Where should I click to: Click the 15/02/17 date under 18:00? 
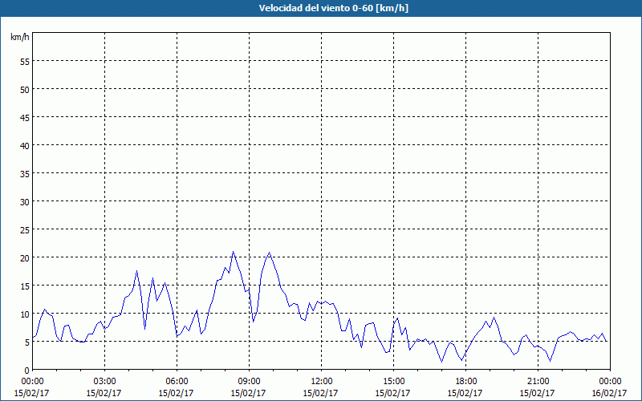[465, 393]
